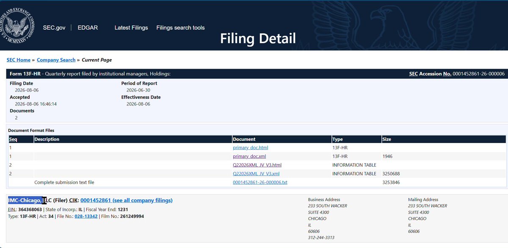The width and height of the screenshot is (508, 248).
Task: Open primary_doc.xml document
Action: 249,156
